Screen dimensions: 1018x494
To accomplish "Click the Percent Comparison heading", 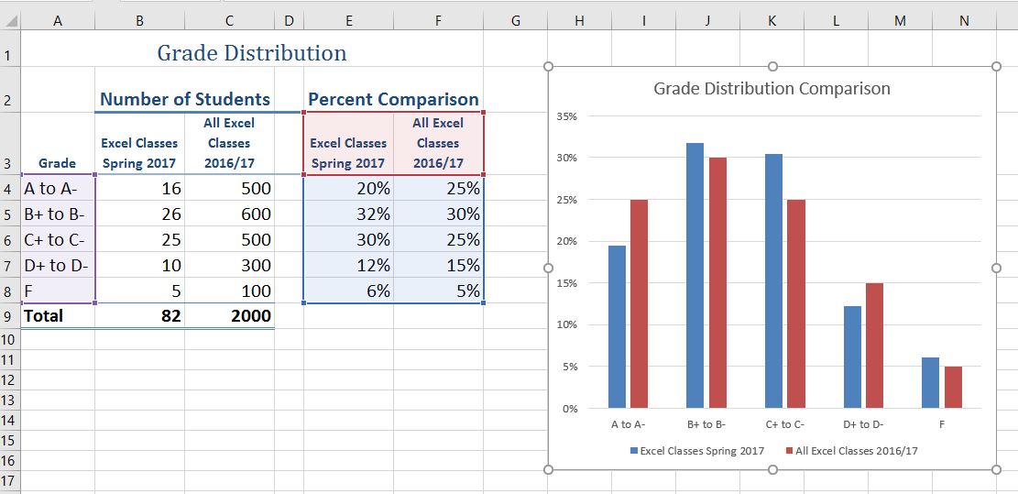I will coord(393,99).
